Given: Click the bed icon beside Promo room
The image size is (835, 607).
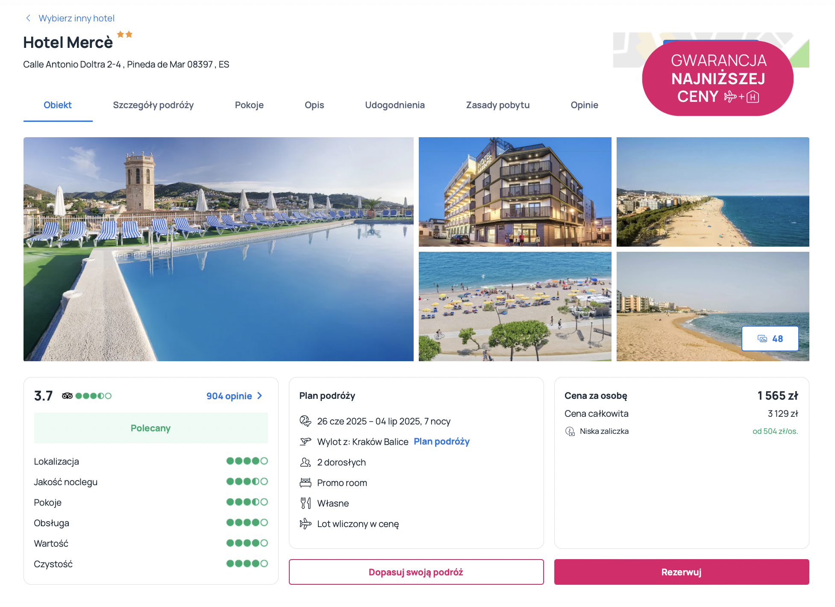Looking at the screenshot, I should 306,483.
